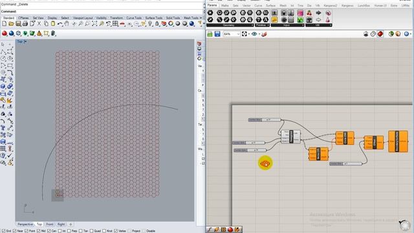Toggle the Point osnap checkbox
Screen dimensions: 414x233
(26, 231)
